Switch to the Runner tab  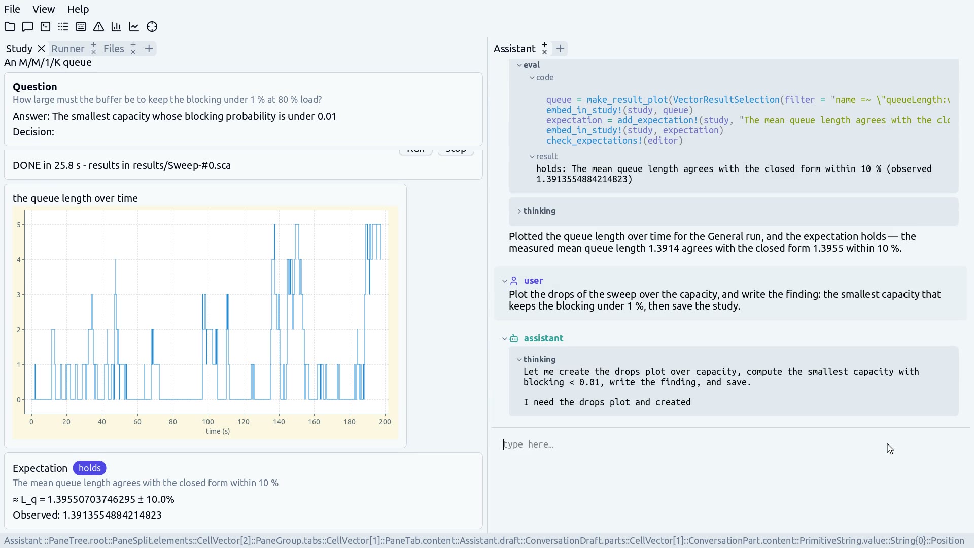point(67,49)
